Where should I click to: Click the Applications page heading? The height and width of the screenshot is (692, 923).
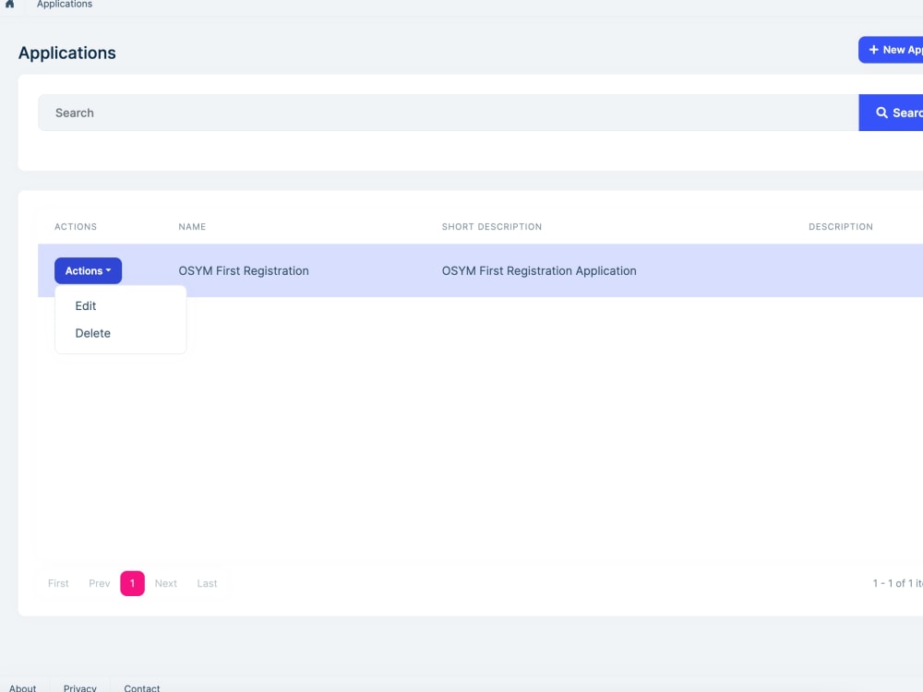pyautogui.click(x=67, y=53)
